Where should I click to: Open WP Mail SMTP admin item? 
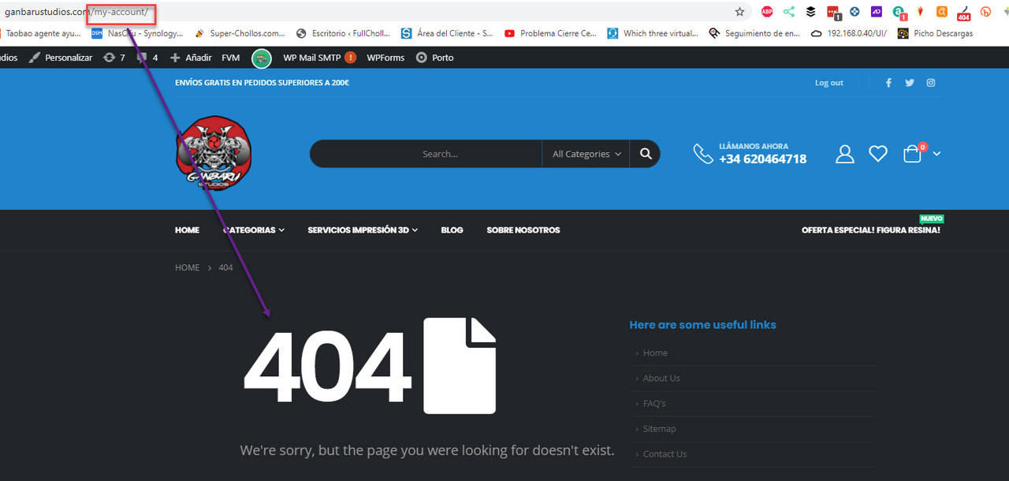coord(319,58)
